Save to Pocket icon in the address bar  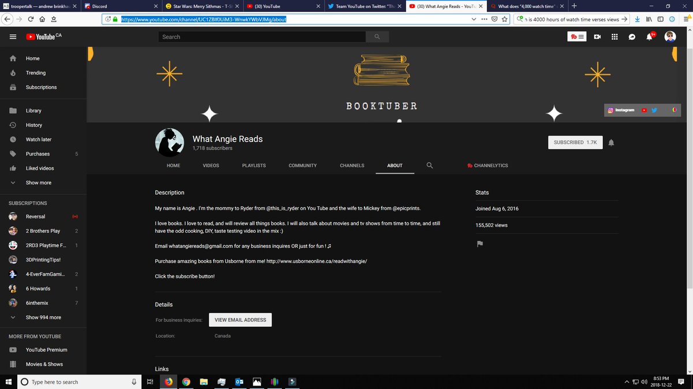point(494,18)
